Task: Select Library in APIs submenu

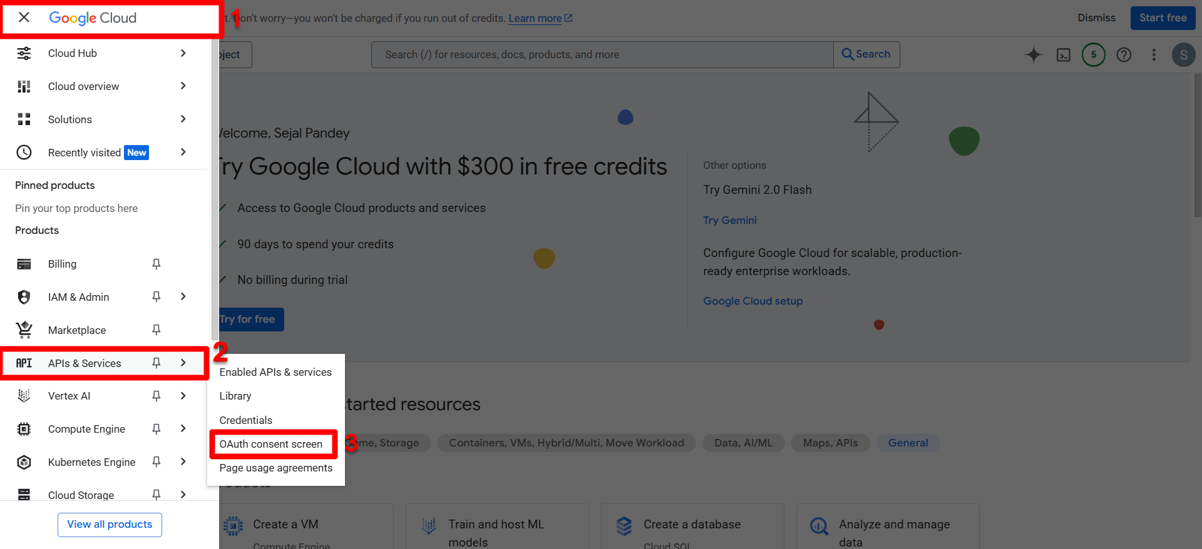Action: coord(275,396)
